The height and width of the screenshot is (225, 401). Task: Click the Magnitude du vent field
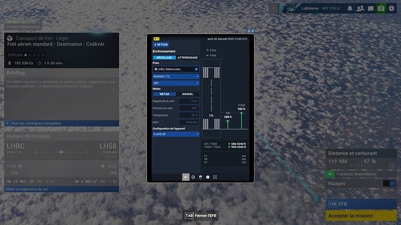click(x=189, y=101)
